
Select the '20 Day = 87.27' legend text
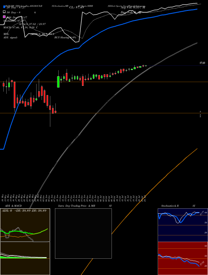pos(16,8)
